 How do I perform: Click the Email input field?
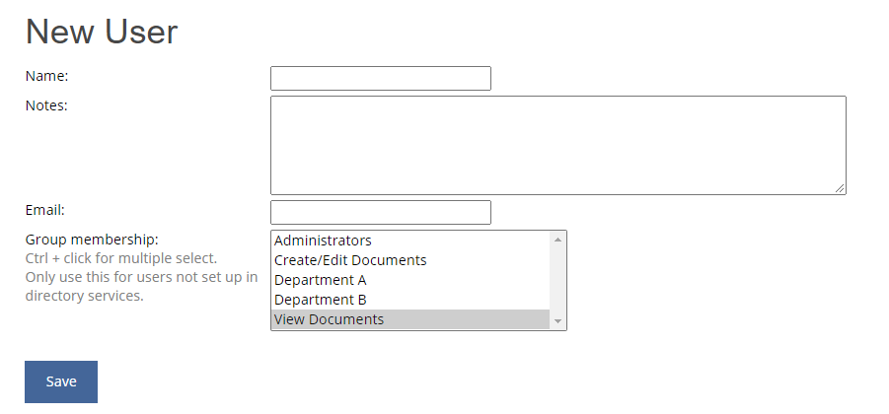coord(381,212)
